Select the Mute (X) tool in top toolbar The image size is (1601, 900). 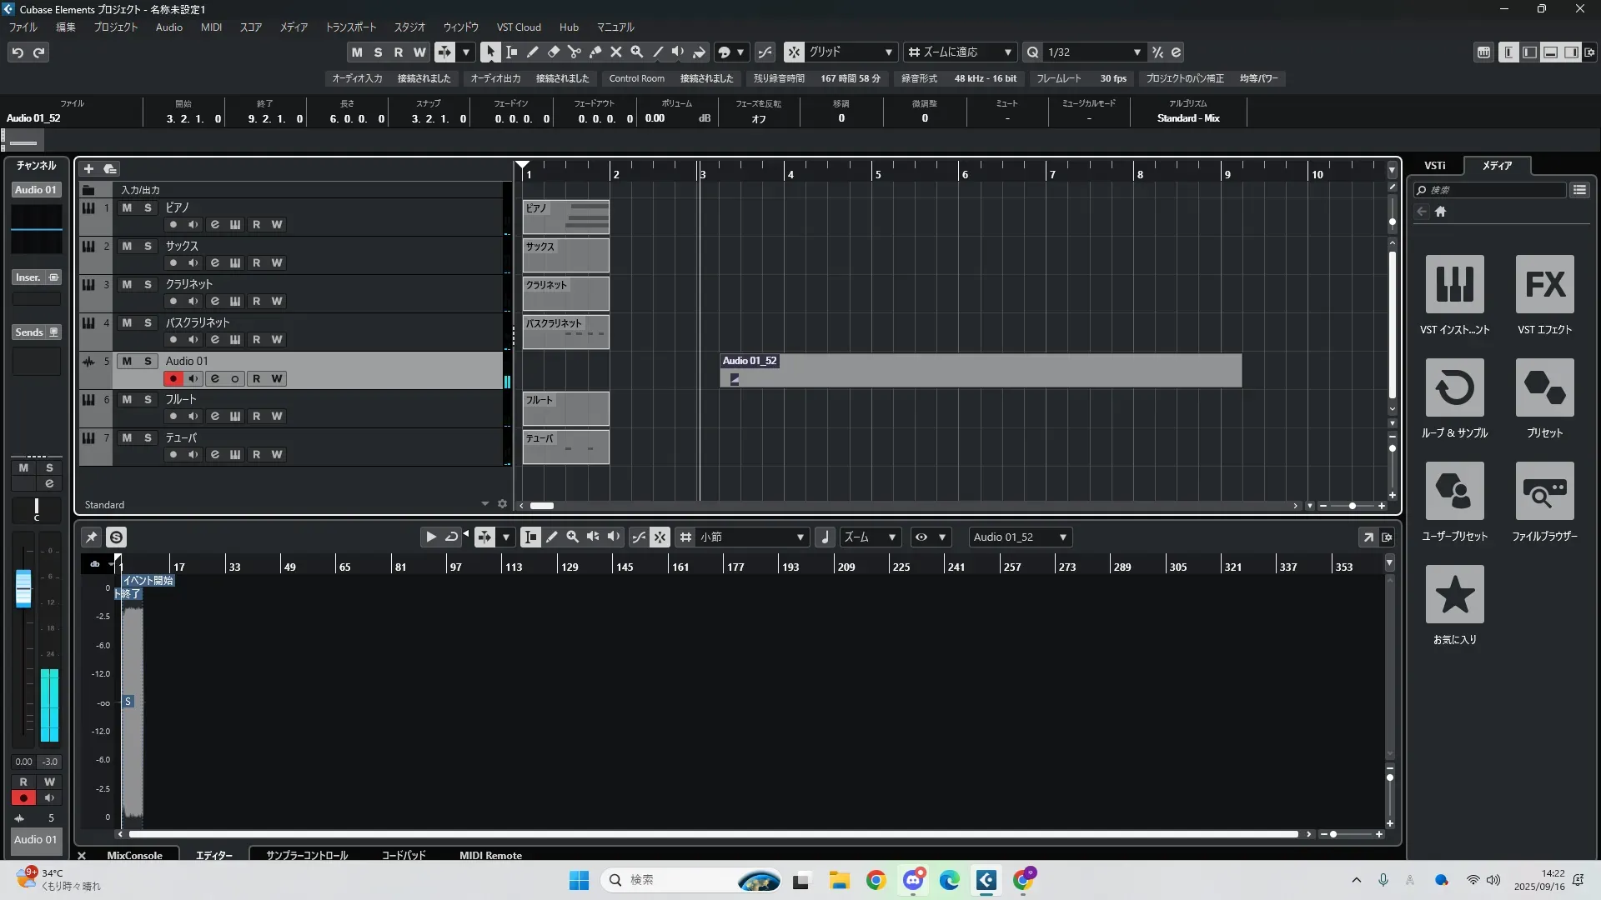tap(616, 52)
